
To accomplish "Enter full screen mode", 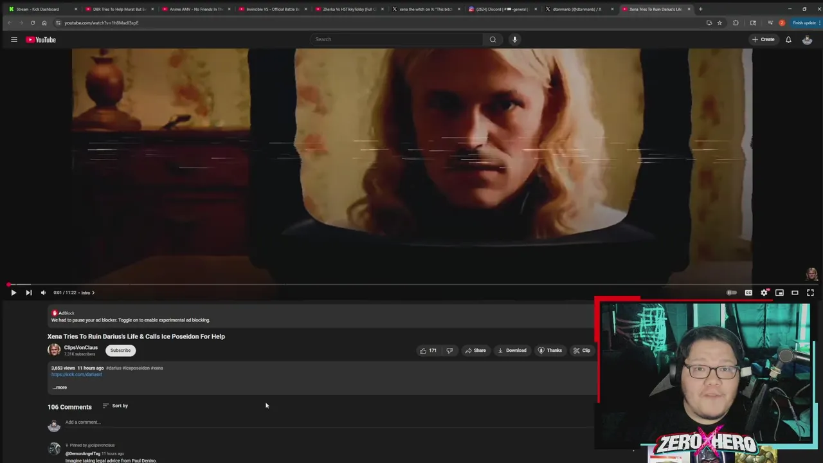I will (810, 293).
